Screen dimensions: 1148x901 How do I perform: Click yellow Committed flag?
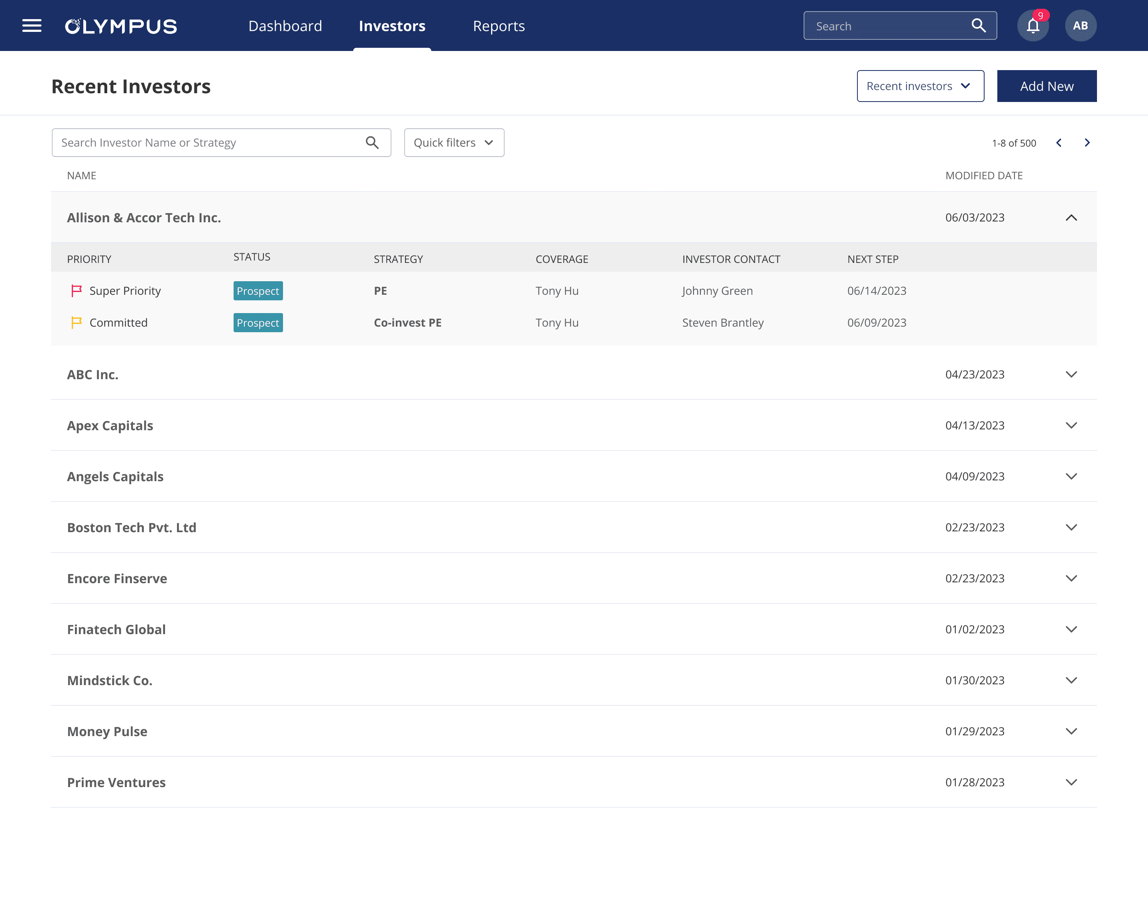(x=77, y=322)
